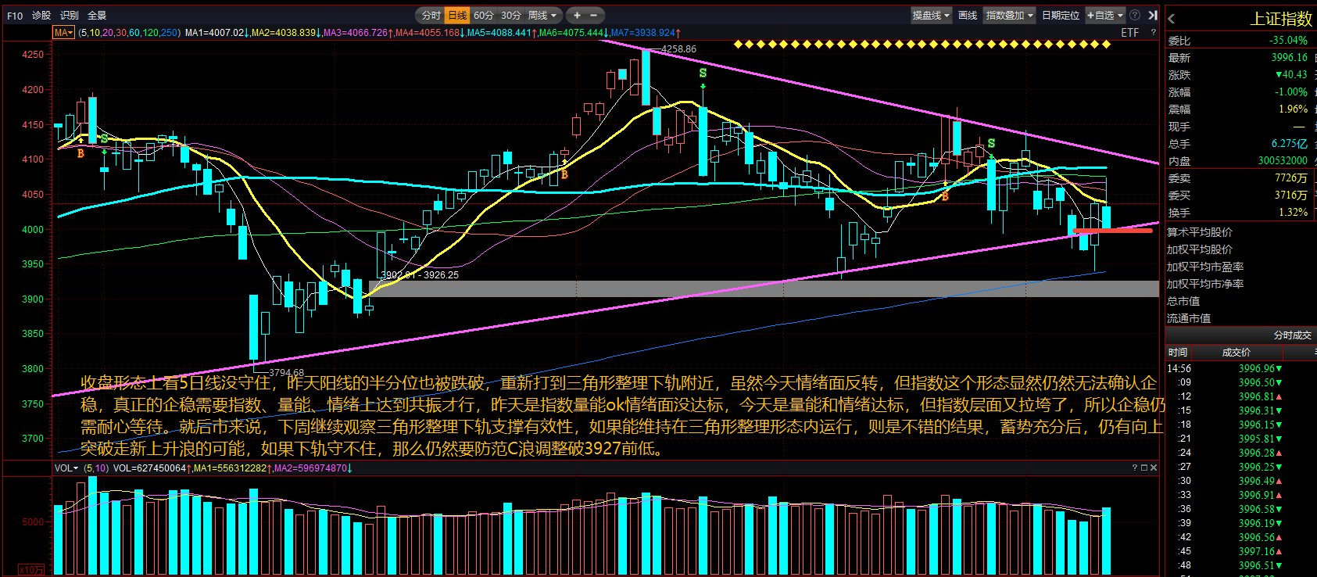Switch to 分时 intraday view
1317x577 pixels.
pos(431,15)
